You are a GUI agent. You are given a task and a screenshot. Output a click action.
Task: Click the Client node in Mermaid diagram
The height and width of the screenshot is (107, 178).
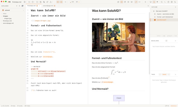pyautogui.click(x=119, y=98)
